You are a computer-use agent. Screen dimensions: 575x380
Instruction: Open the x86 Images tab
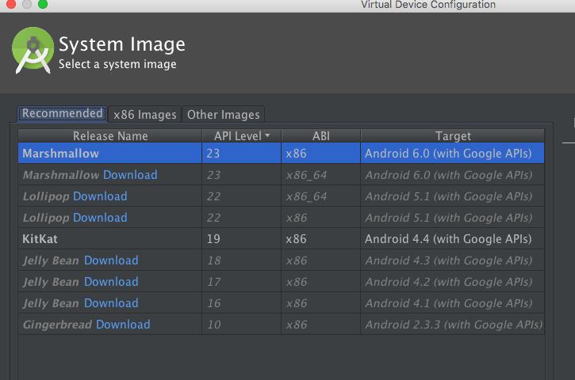[145, 115]
